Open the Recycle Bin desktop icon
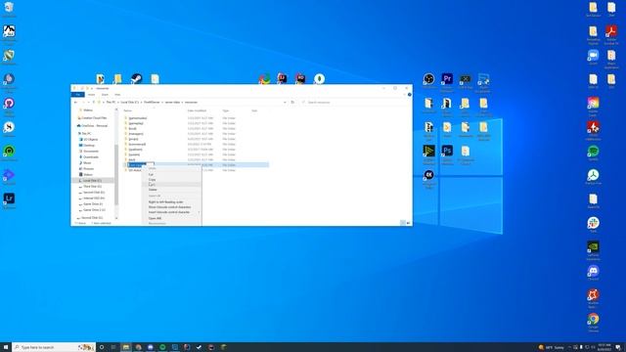This screenshot has width=626, height=352. (x=9, y=8)
